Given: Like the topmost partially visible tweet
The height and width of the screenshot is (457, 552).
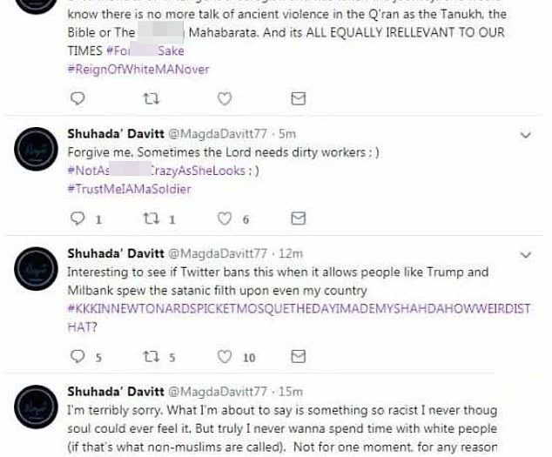Looking at the screenshot, I should click(226, 97).
